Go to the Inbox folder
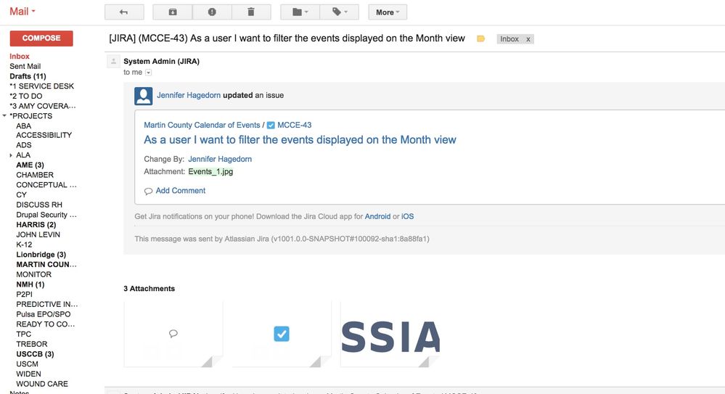 click(20, 57)
